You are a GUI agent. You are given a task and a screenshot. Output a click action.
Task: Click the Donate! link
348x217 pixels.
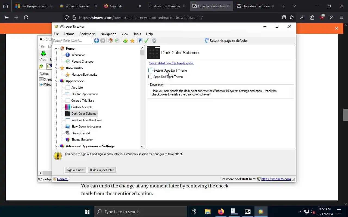click(63, 179)
